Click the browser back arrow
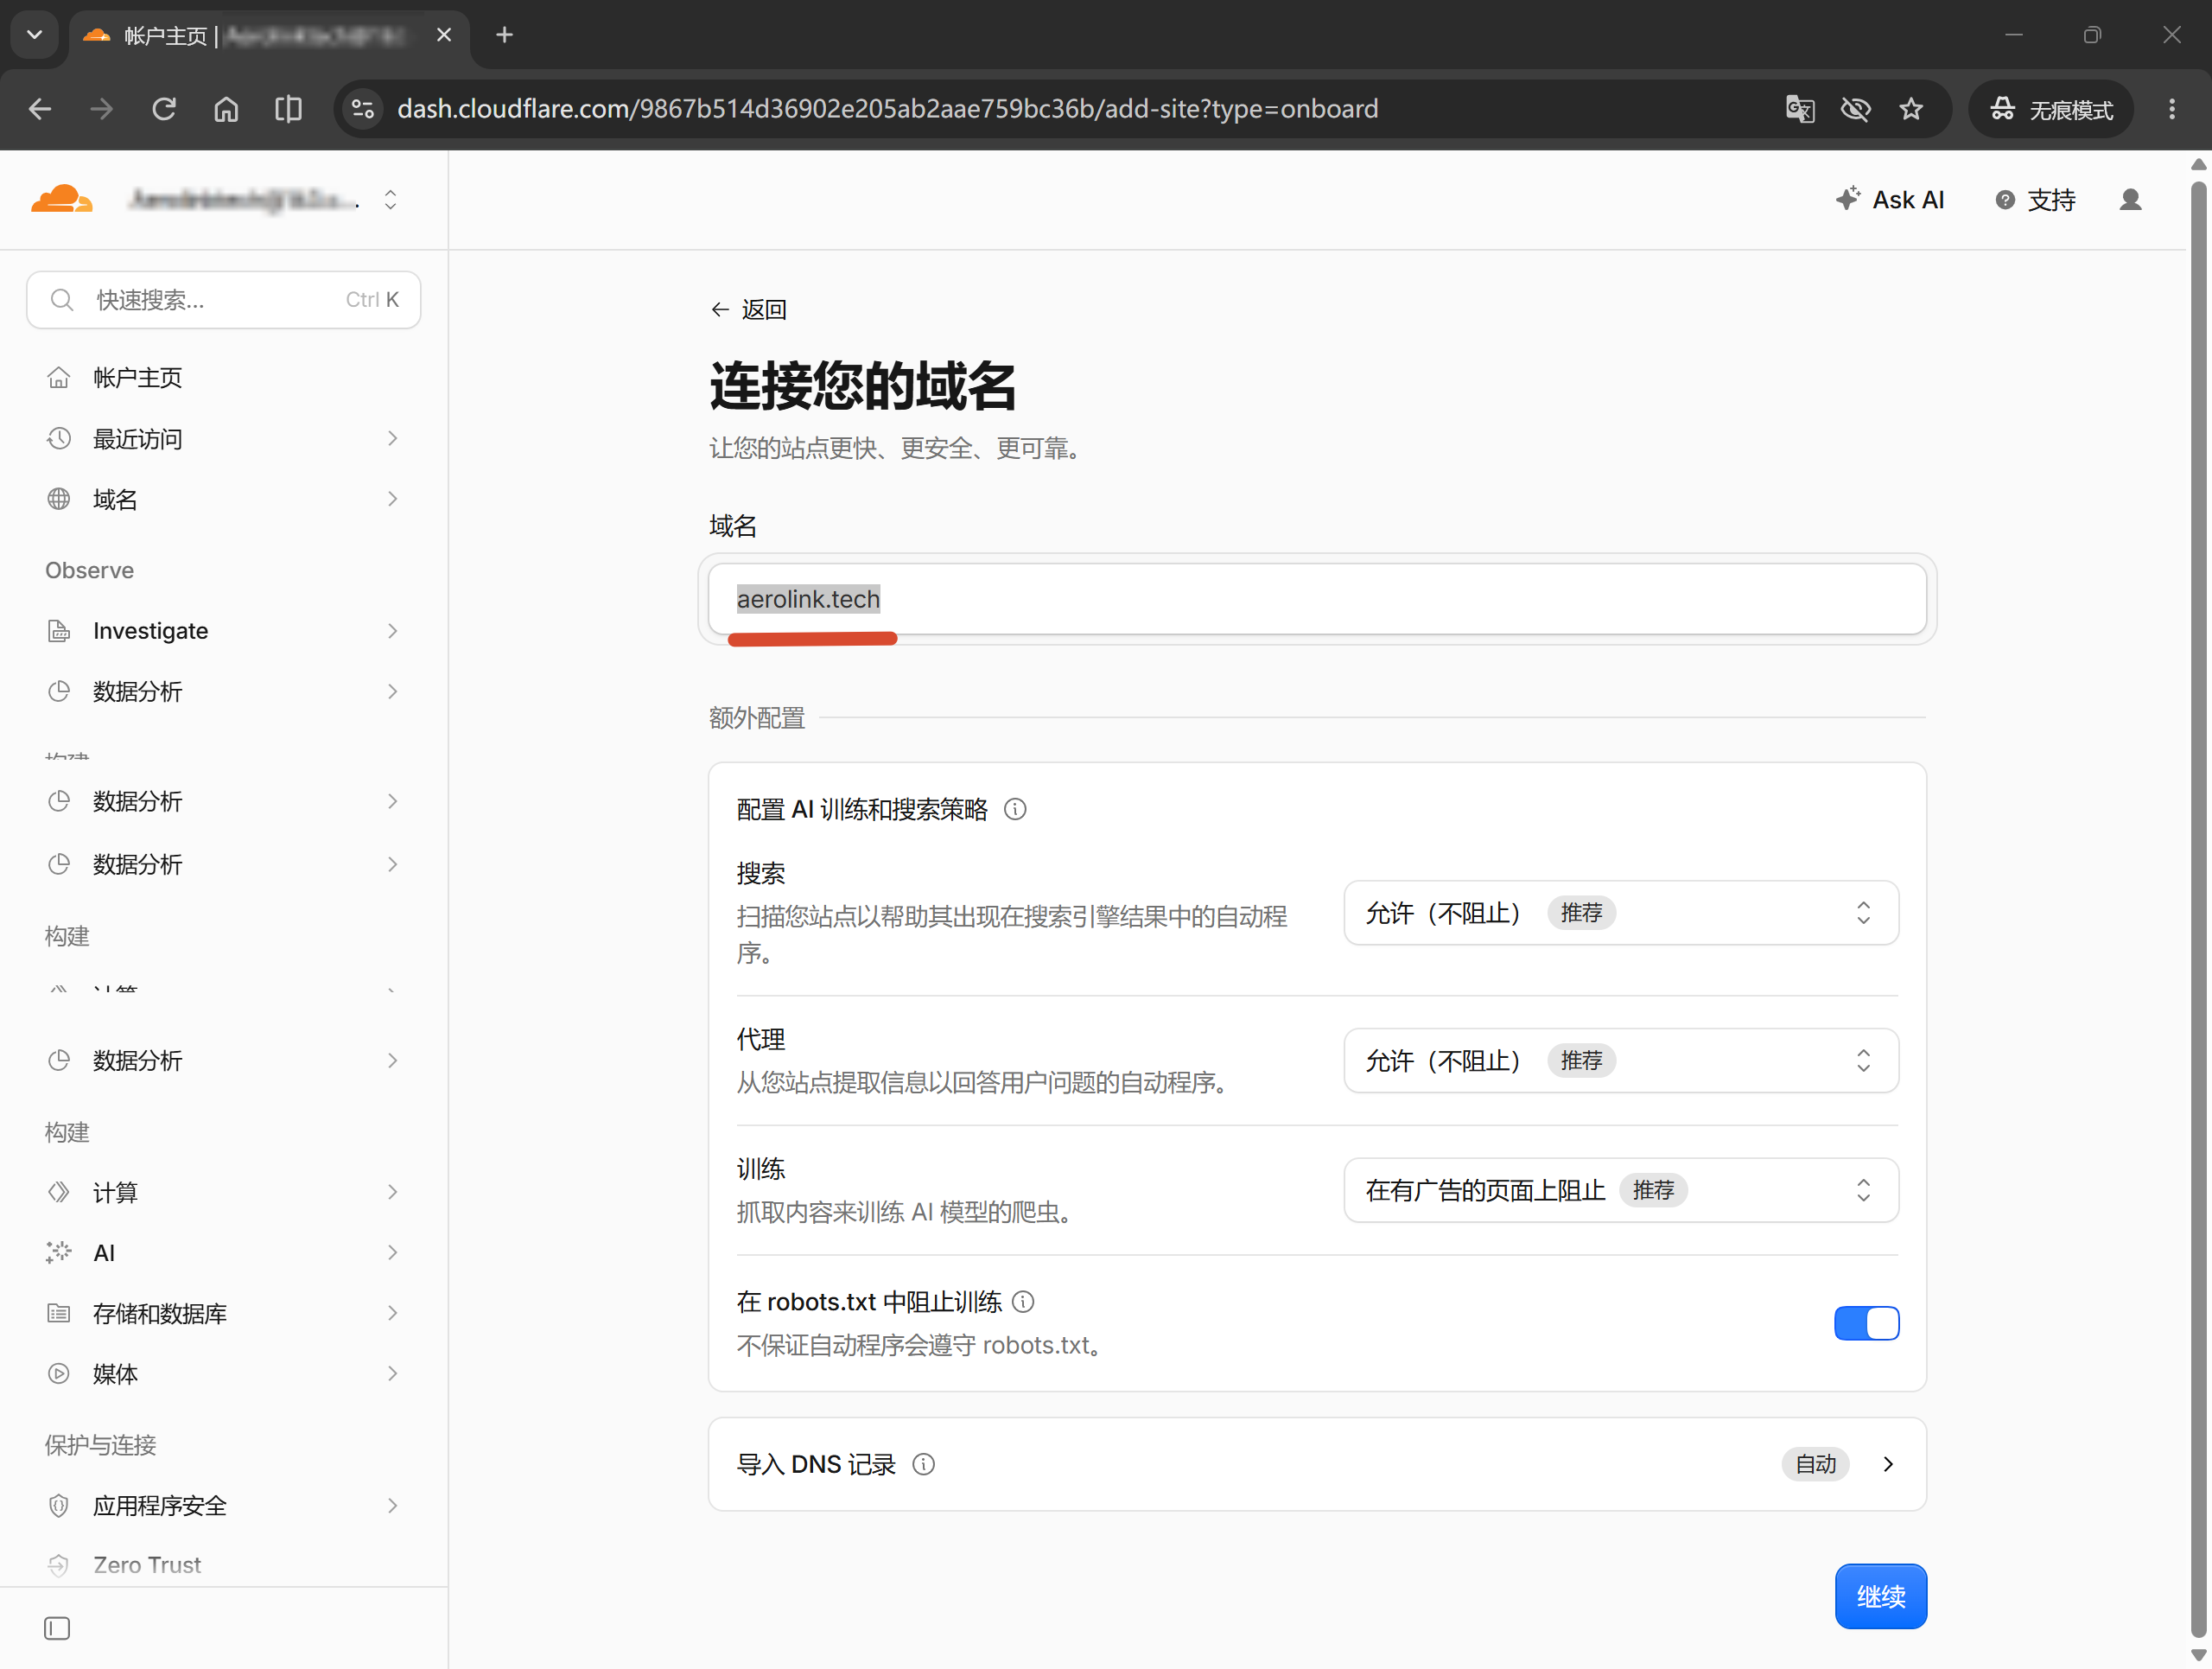 [x=40, y=109]
